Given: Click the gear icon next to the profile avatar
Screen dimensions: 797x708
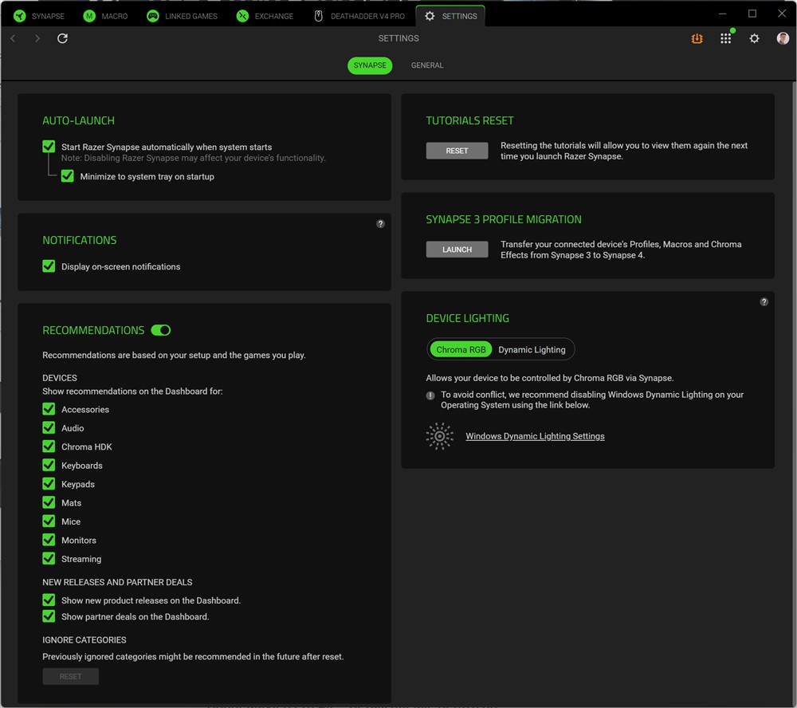Looking at the screenshot, I should click(x=754, y=38).
